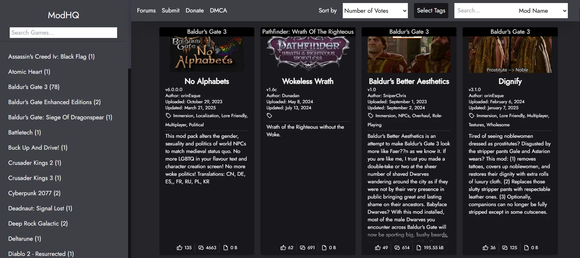Select Deadnaut: Signal Lost game
Screen dimensions: 580x258
click(x=40, y=208)
